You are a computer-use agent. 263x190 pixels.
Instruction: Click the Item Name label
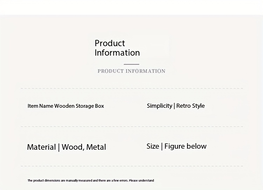[x=40, y=106]
